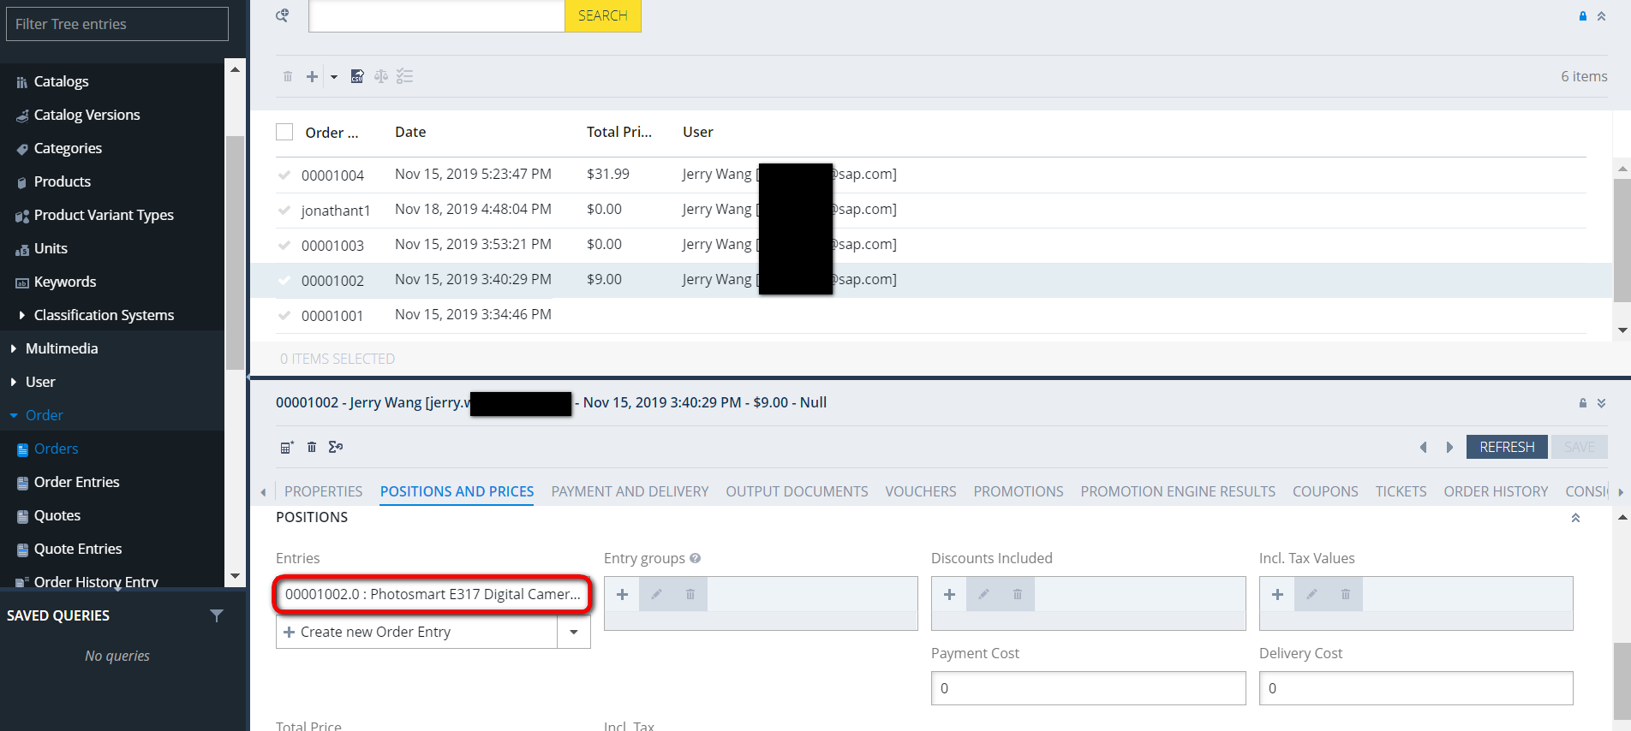Viewport: 1631px width, 731px height.
Task: Expand editor area with double-chevron down
Action: click(x=1601, y=403)
